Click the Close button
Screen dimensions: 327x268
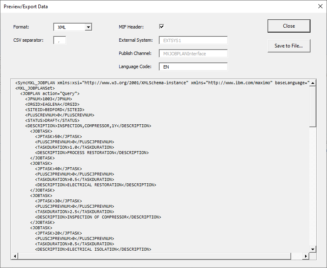click(x=289, y=26)
